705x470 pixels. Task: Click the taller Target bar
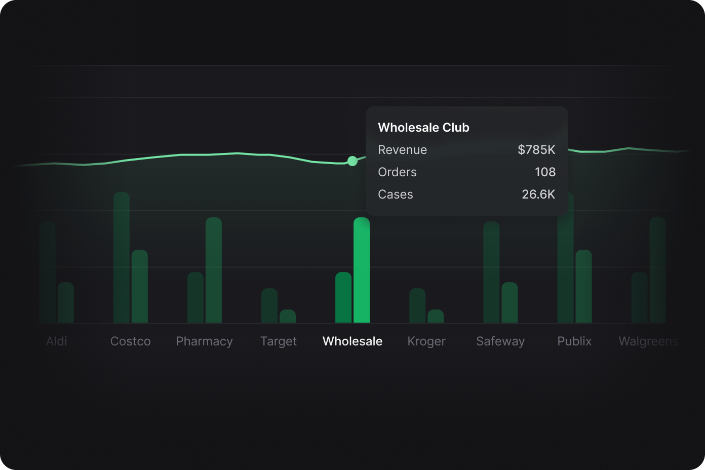pos(269,305)
